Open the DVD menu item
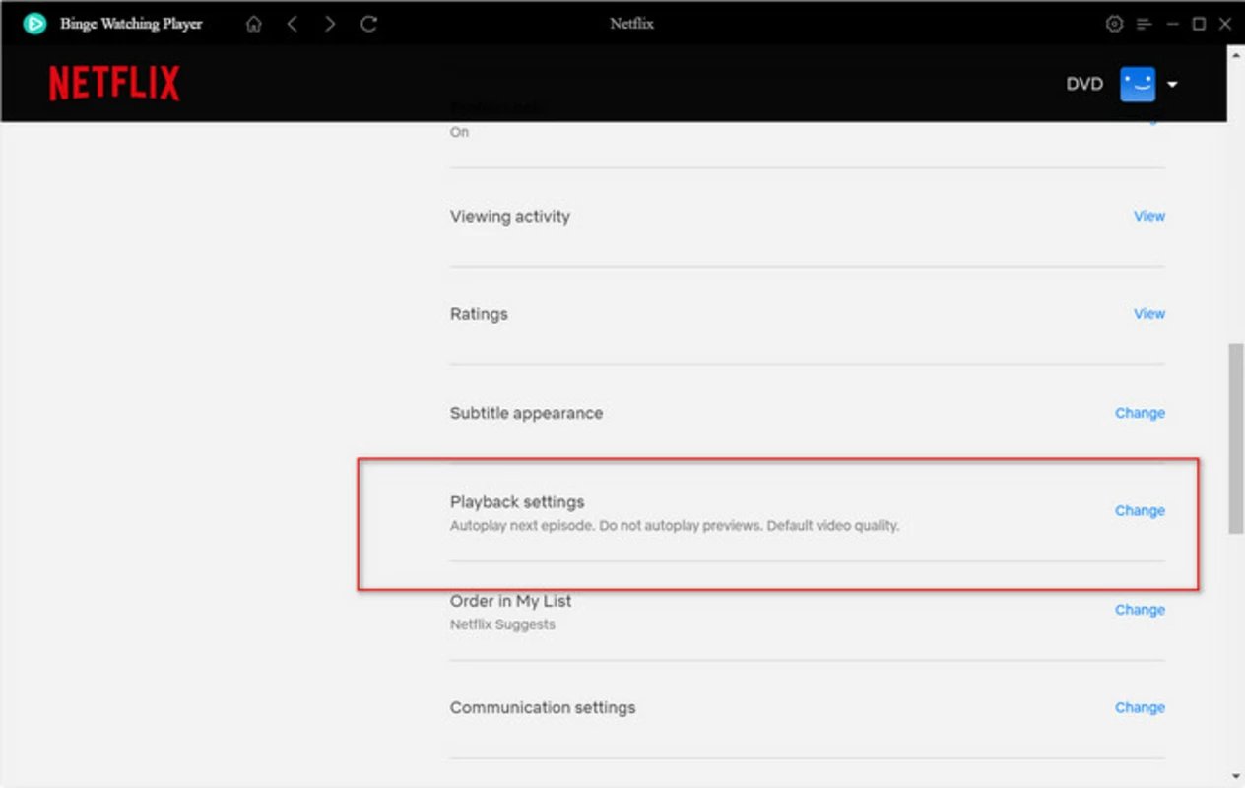 pyautogui.click(x=1084, y=85)
